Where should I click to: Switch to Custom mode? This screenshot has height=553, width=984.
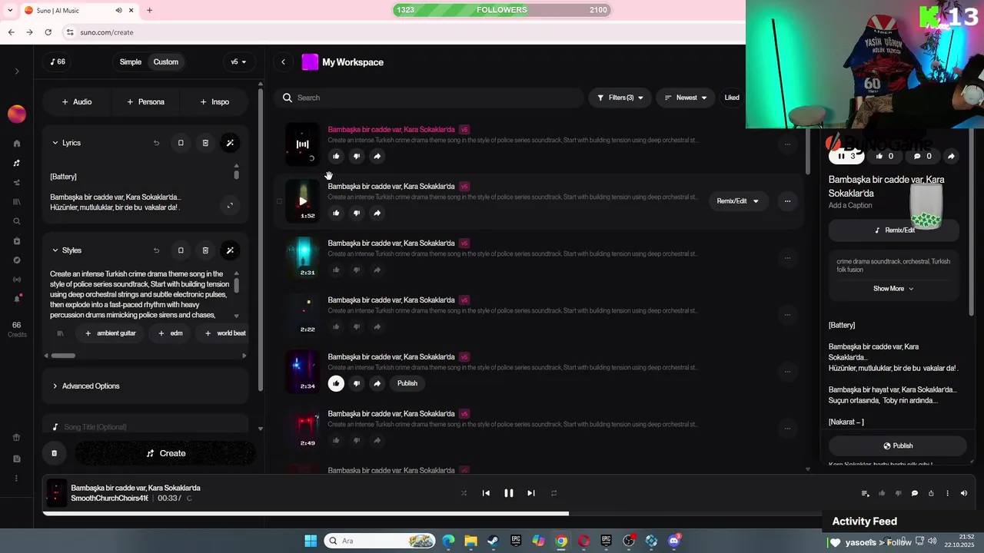pos(165,62)
